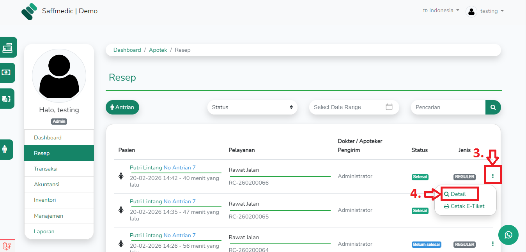Open Inventori in the sidebar menu

tap(45, 200)
